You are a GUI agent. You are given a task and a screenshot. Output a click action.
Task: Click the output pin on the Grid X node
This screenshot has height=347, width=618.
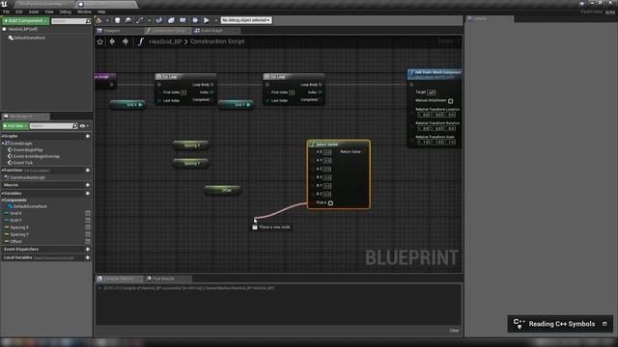(x=140, y=105)
